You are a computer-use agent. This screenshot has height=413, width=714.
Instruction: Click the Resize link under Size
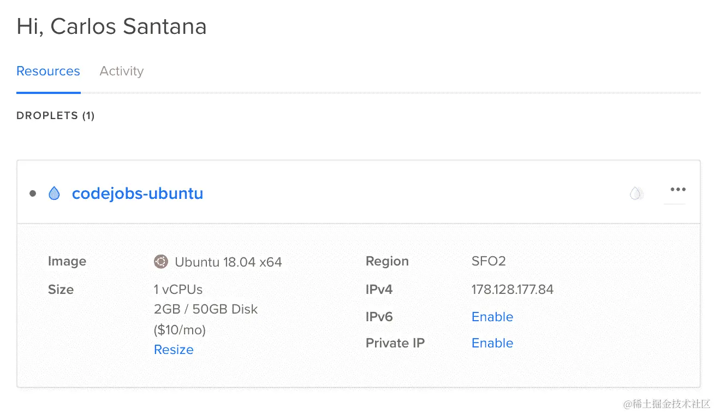pos(174,350)
